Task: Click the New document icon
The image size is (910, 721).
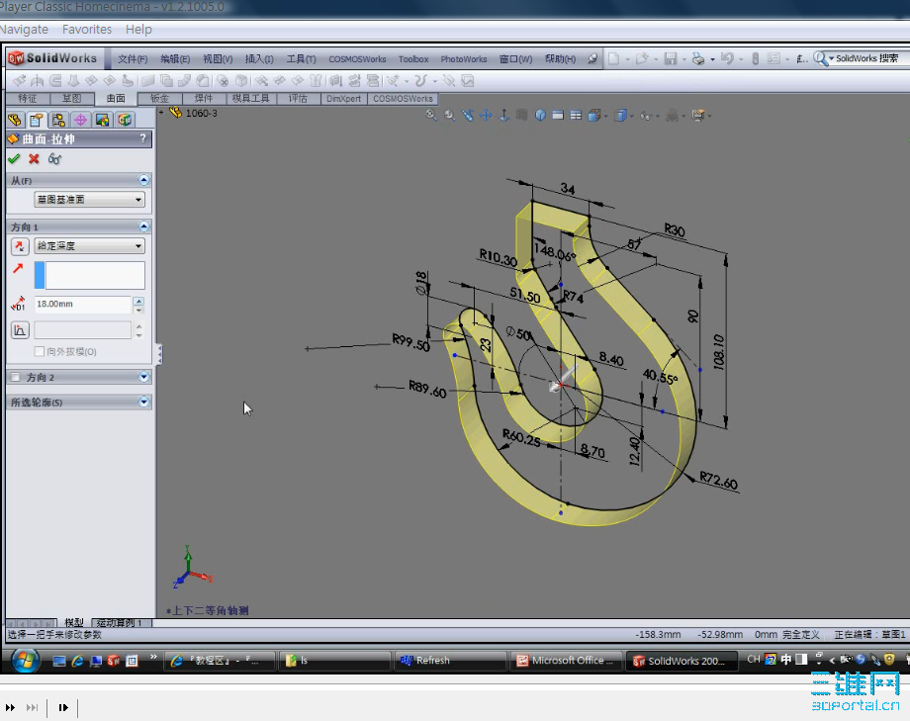Action: coord(613,58)
